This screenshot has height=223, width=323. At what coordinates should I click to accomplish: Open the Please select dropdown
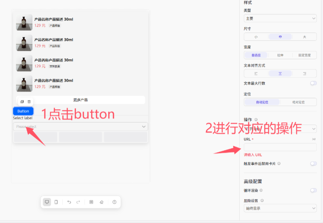80,126
